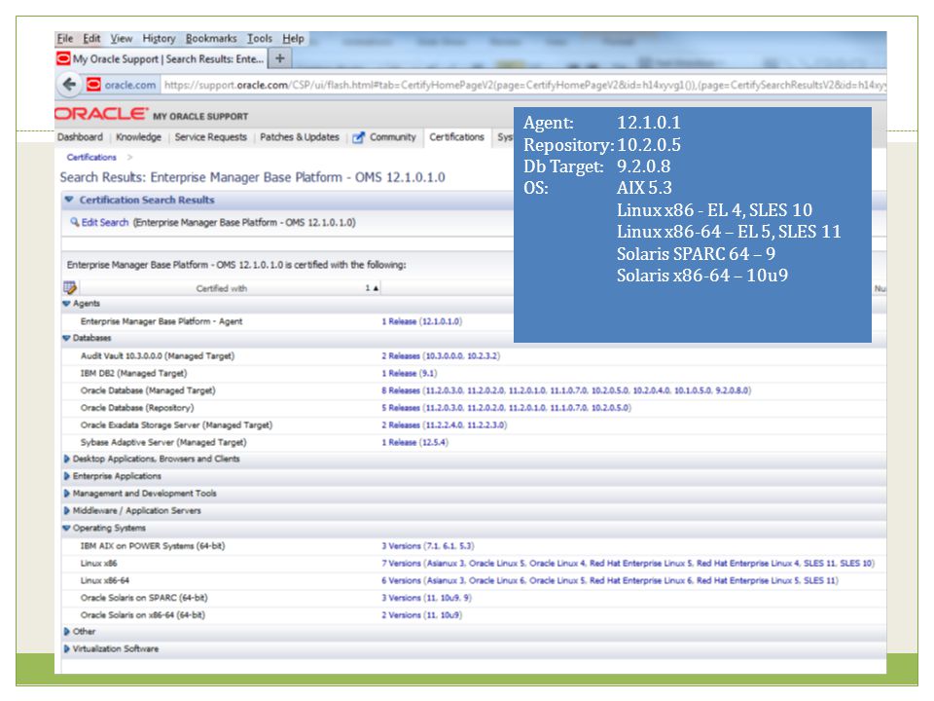Expand the Other group
The height and width of the screenshot is (701, 934).
67,631
